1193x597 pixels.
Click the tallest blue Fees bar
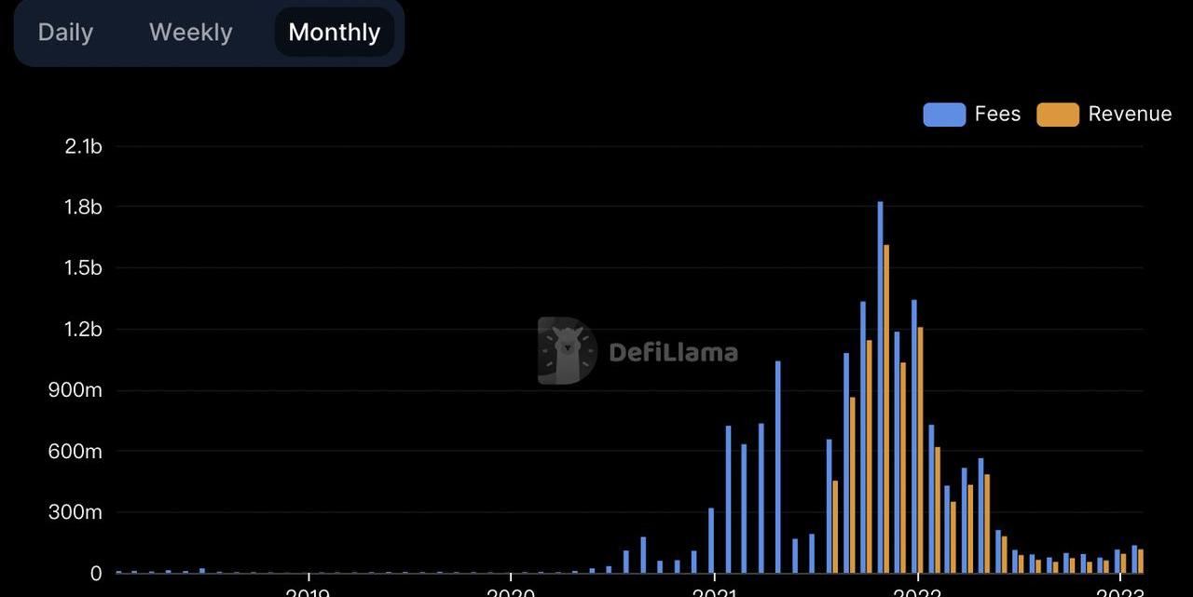880,387
